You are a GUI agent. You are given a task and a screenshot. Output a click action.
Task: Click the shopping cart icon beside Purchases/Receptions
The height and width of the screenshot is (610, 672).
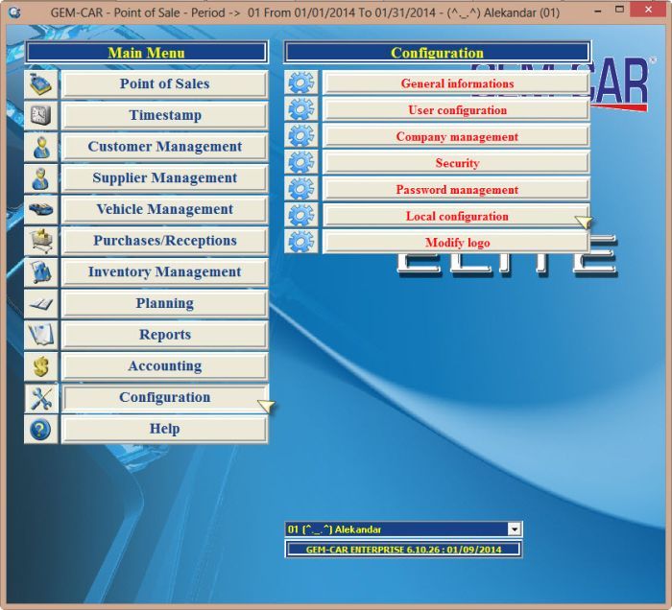click(40, 241)
